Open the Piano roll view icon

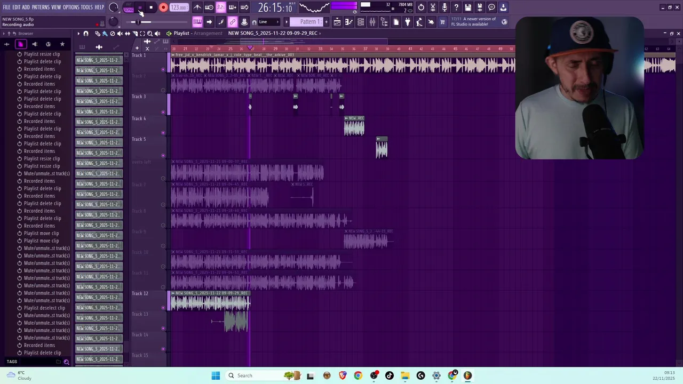coord(349,22)
